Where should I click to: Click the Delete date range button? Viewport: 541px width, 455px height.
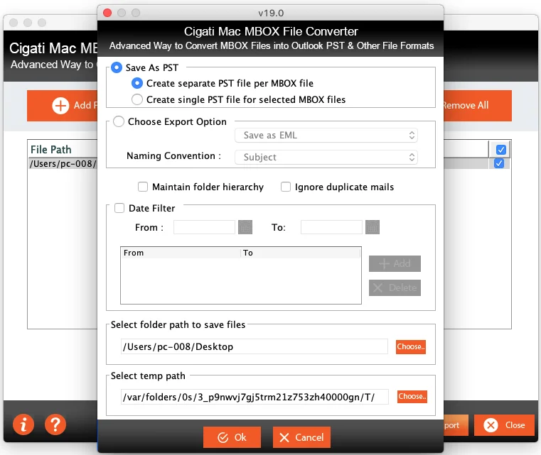[x=395, y=288]
